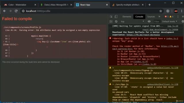The height and width of the screenshot is (103, 184).
Task: Go back to the previous page
Action: click(5, 11)
